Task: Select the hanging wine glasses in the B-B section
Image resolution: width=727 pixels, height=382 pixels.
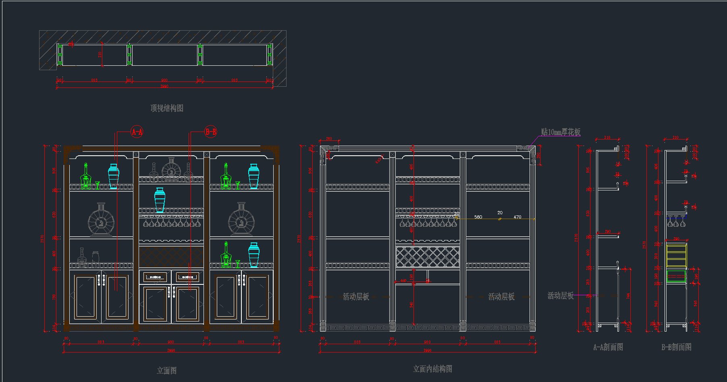Action: coord(676,221)
